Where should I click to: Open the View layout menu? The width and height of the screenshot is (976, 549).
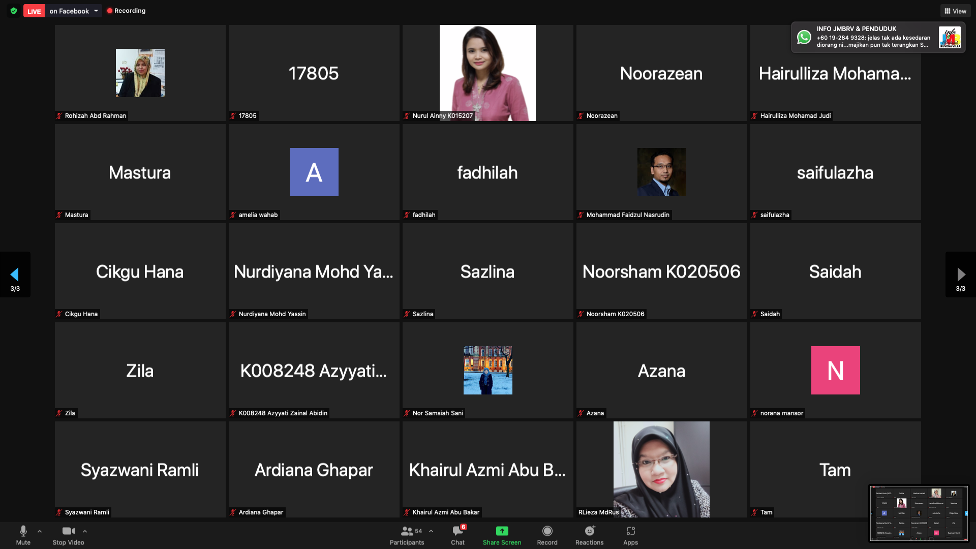(955, 11)
